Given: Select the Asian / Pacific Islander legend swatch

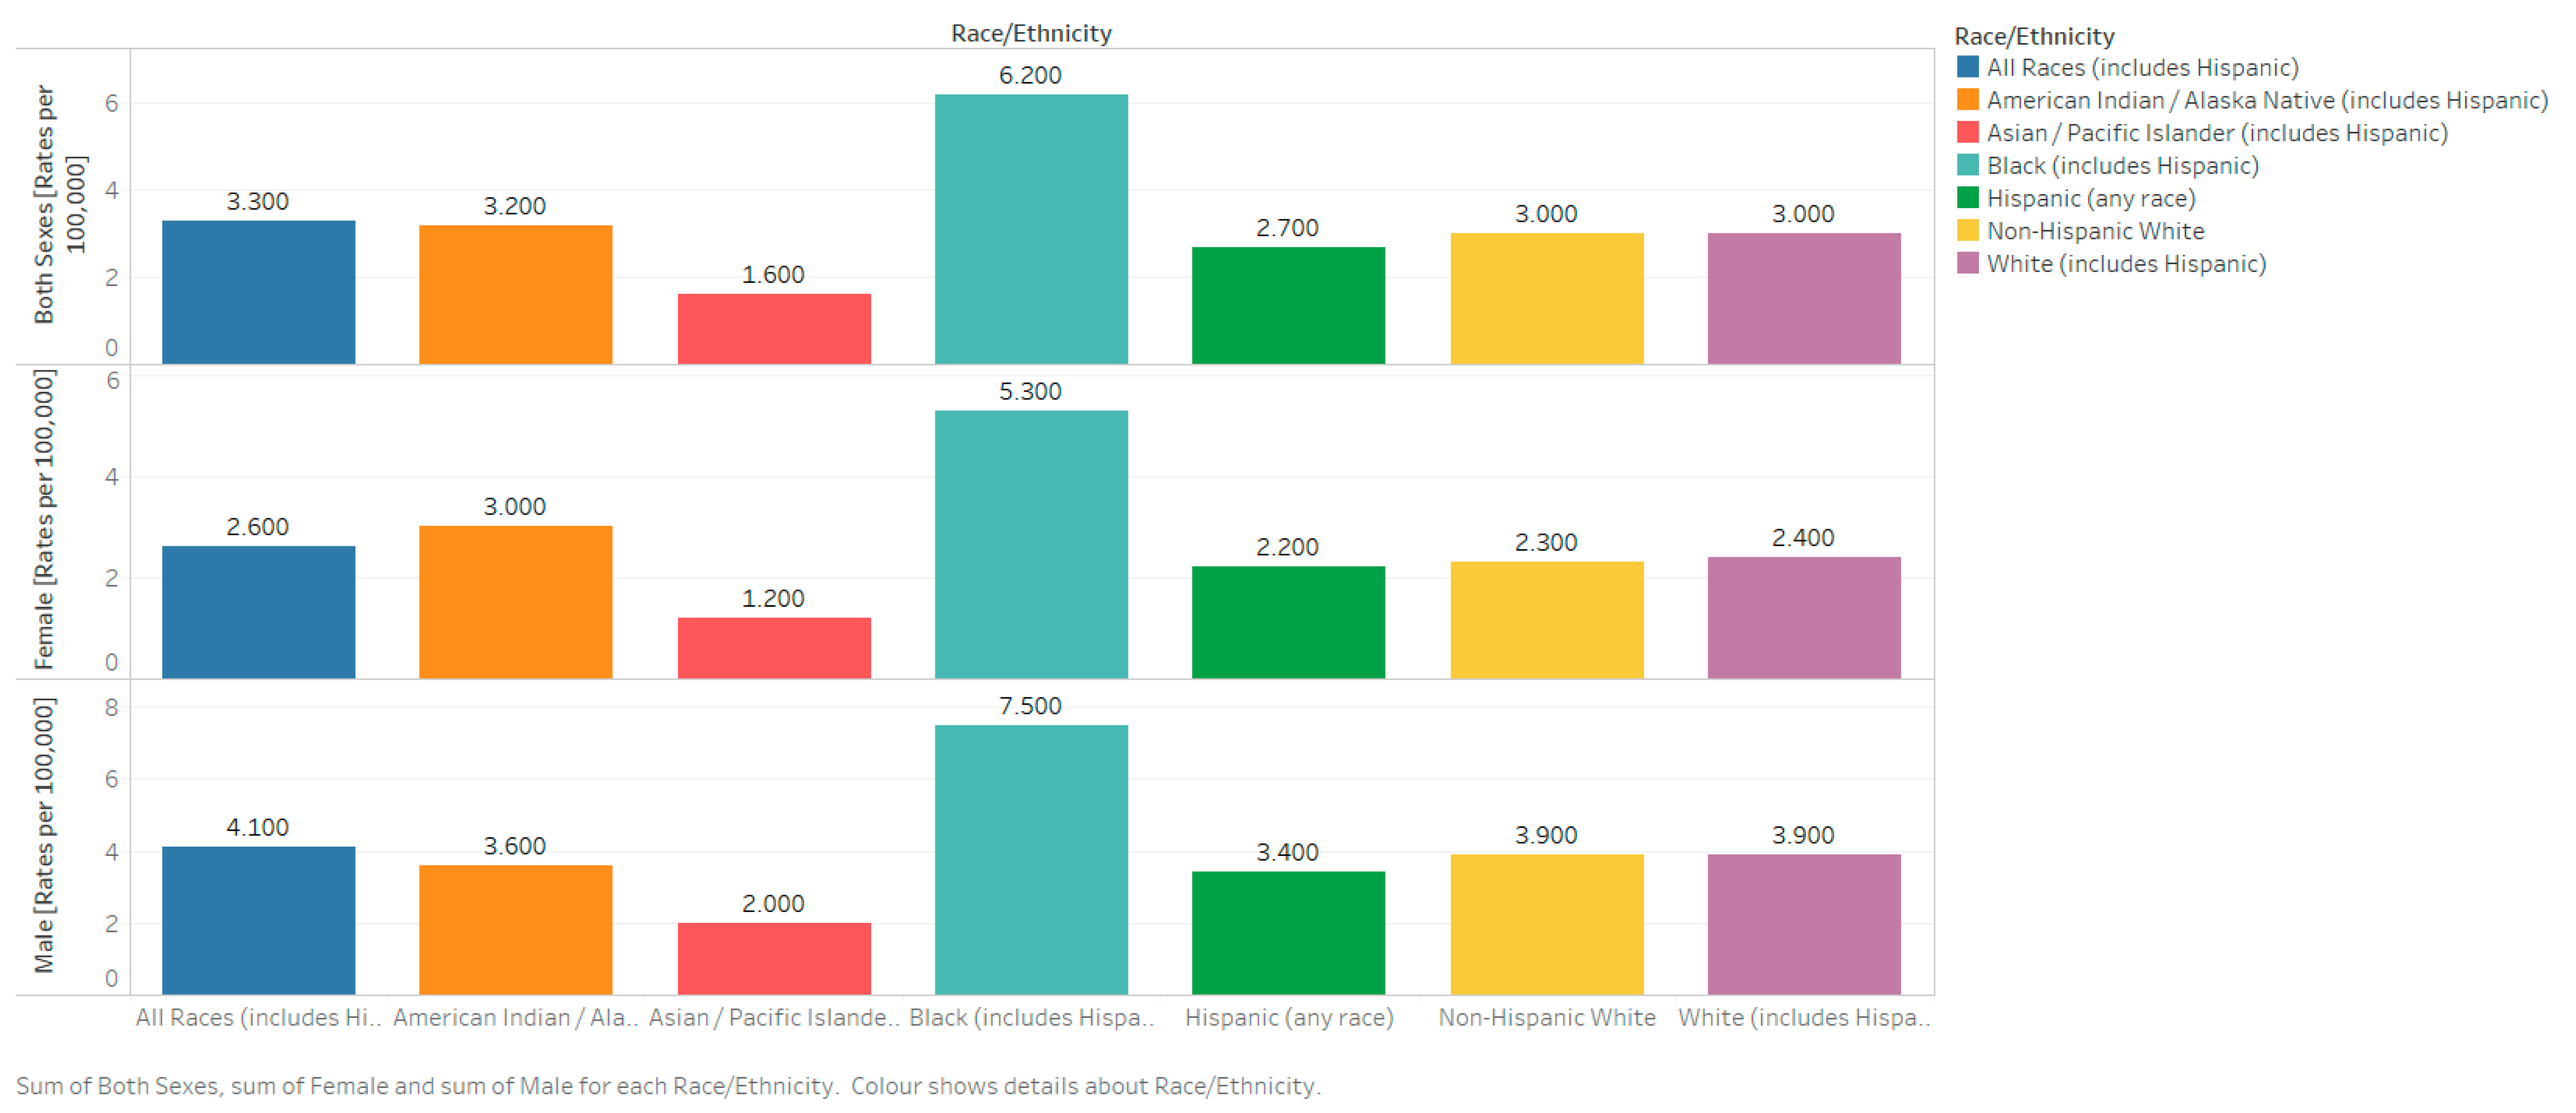Looking at the screenshot, I should point(1967,133).
